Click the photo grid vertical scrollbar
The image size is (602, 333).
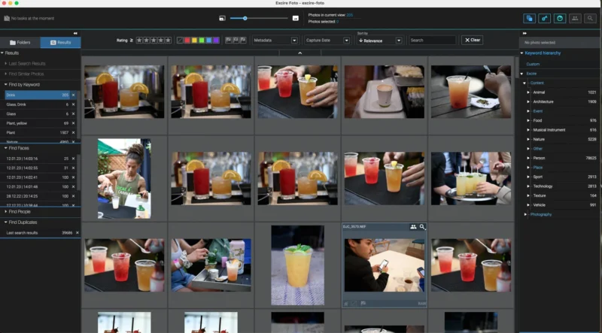point(517,67)
